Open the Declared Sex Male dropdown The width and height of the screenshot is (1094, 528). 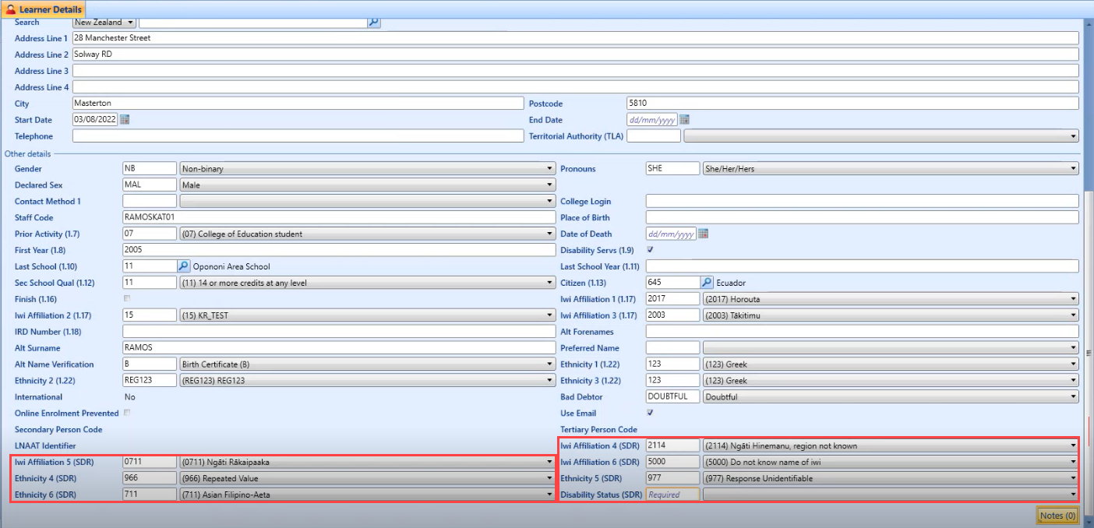click(367, 185)
